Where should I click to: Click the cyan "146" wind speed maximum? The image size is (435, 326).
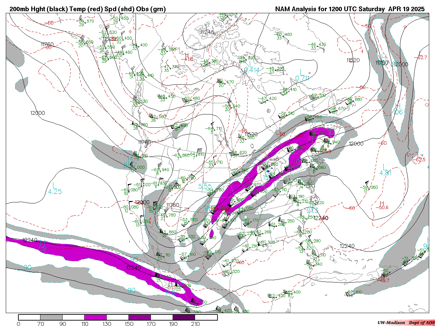pos(170,292)
